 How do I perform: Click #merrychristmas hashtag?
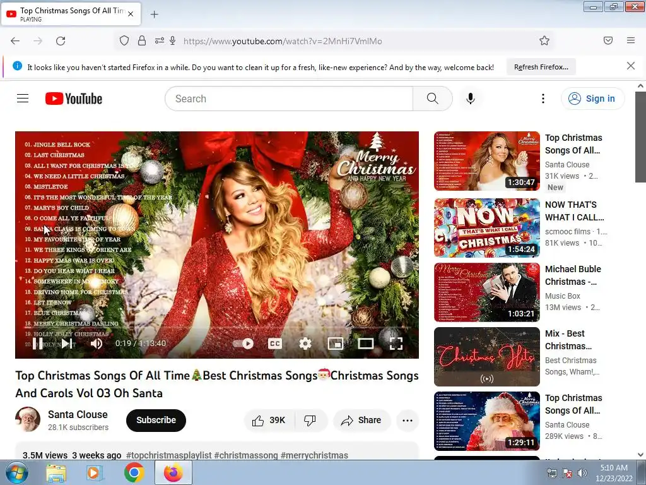tap(314, 455)
